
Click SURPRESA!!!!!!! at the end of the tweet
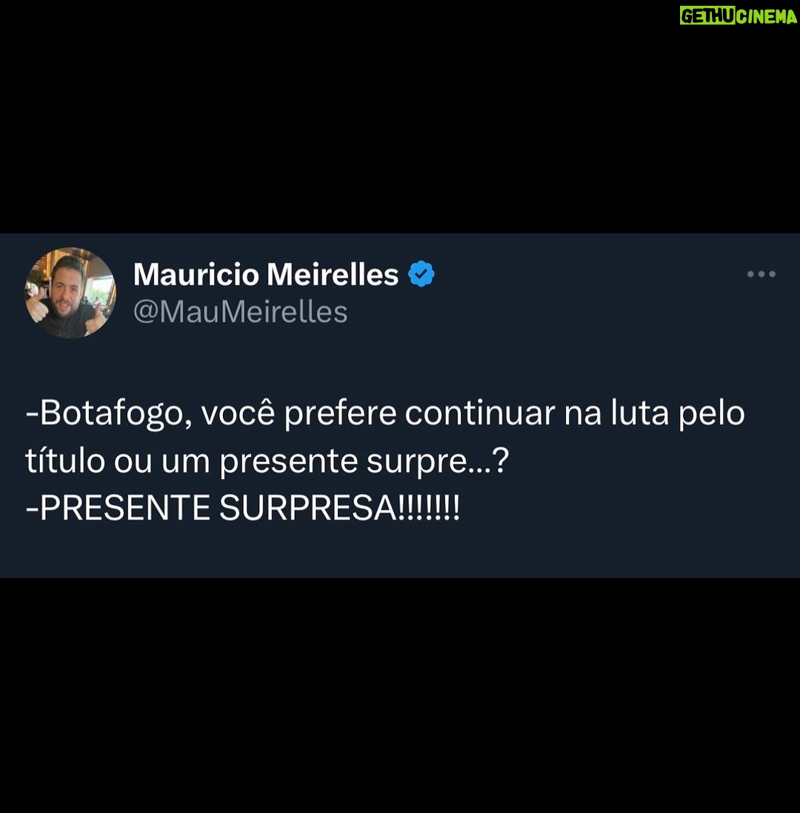[x=339, y=508]
